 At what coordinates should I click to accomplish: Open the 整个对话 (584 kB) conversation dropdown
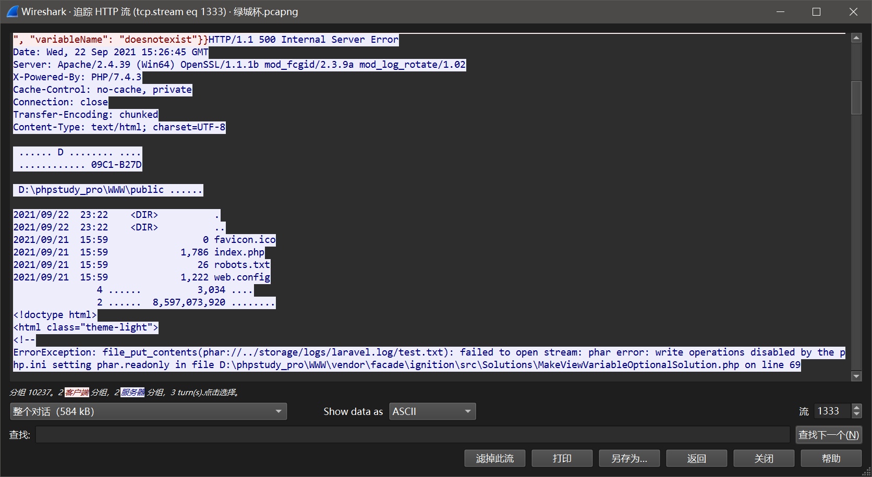[x=148, y=411]
